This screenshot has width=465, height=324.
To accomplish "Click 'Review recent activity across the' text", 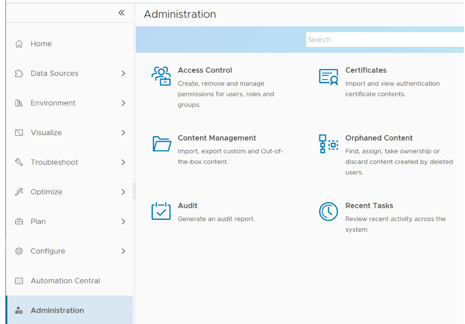I will 395,219.
